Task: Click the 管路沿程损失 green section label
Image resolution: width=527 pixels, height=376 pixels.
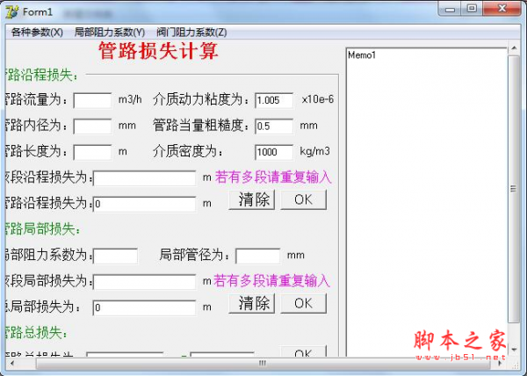Action: tap(41, 75)
